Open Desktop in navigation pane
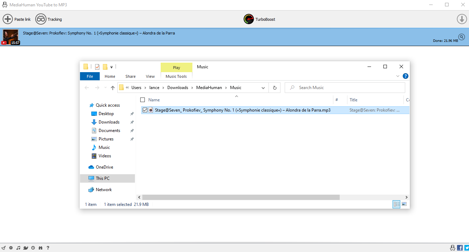The height and width of the screenshot is (252, 469). [x=106, y=114]
